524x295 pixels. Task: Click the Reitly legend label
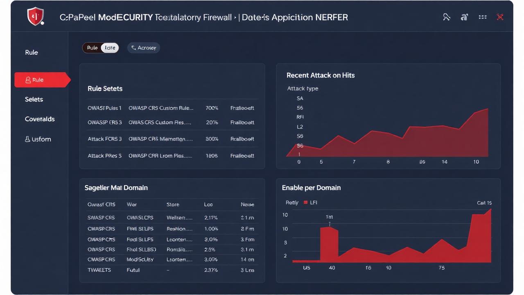point(292,202)
